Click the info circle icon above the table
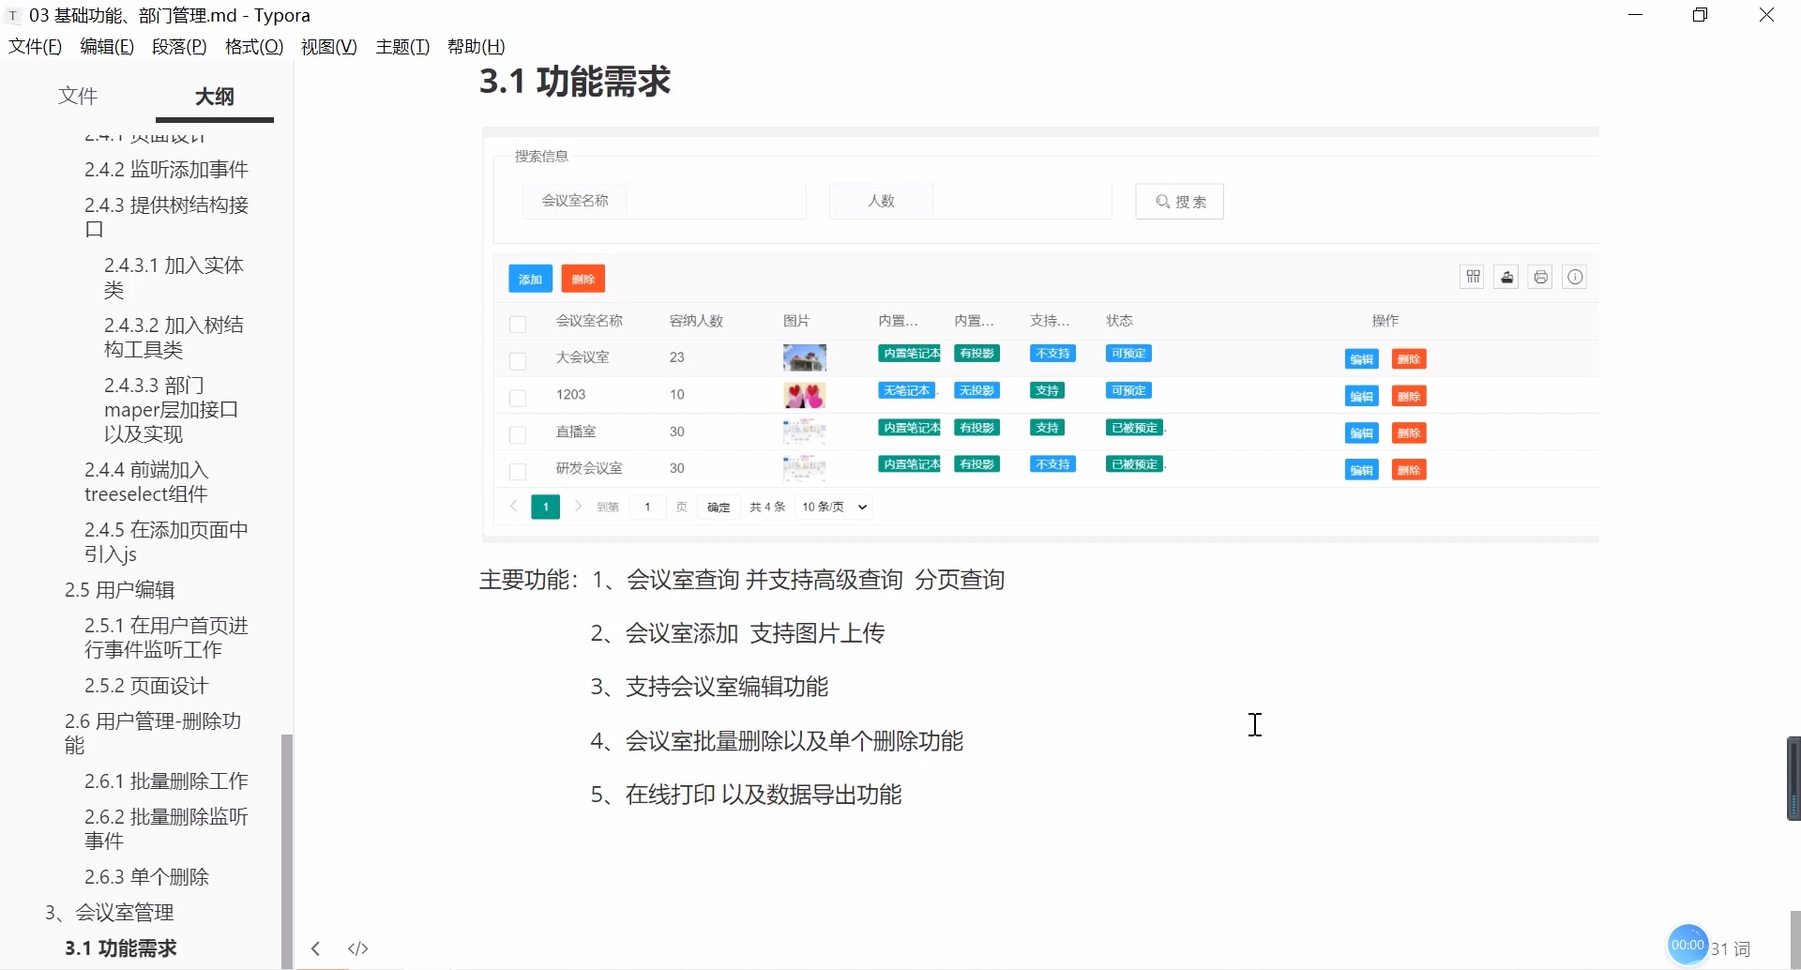 1575,276
